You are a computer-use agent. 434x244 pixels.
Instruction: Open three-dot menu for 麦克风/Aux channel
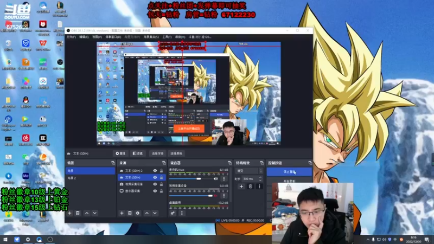point(224,179)
